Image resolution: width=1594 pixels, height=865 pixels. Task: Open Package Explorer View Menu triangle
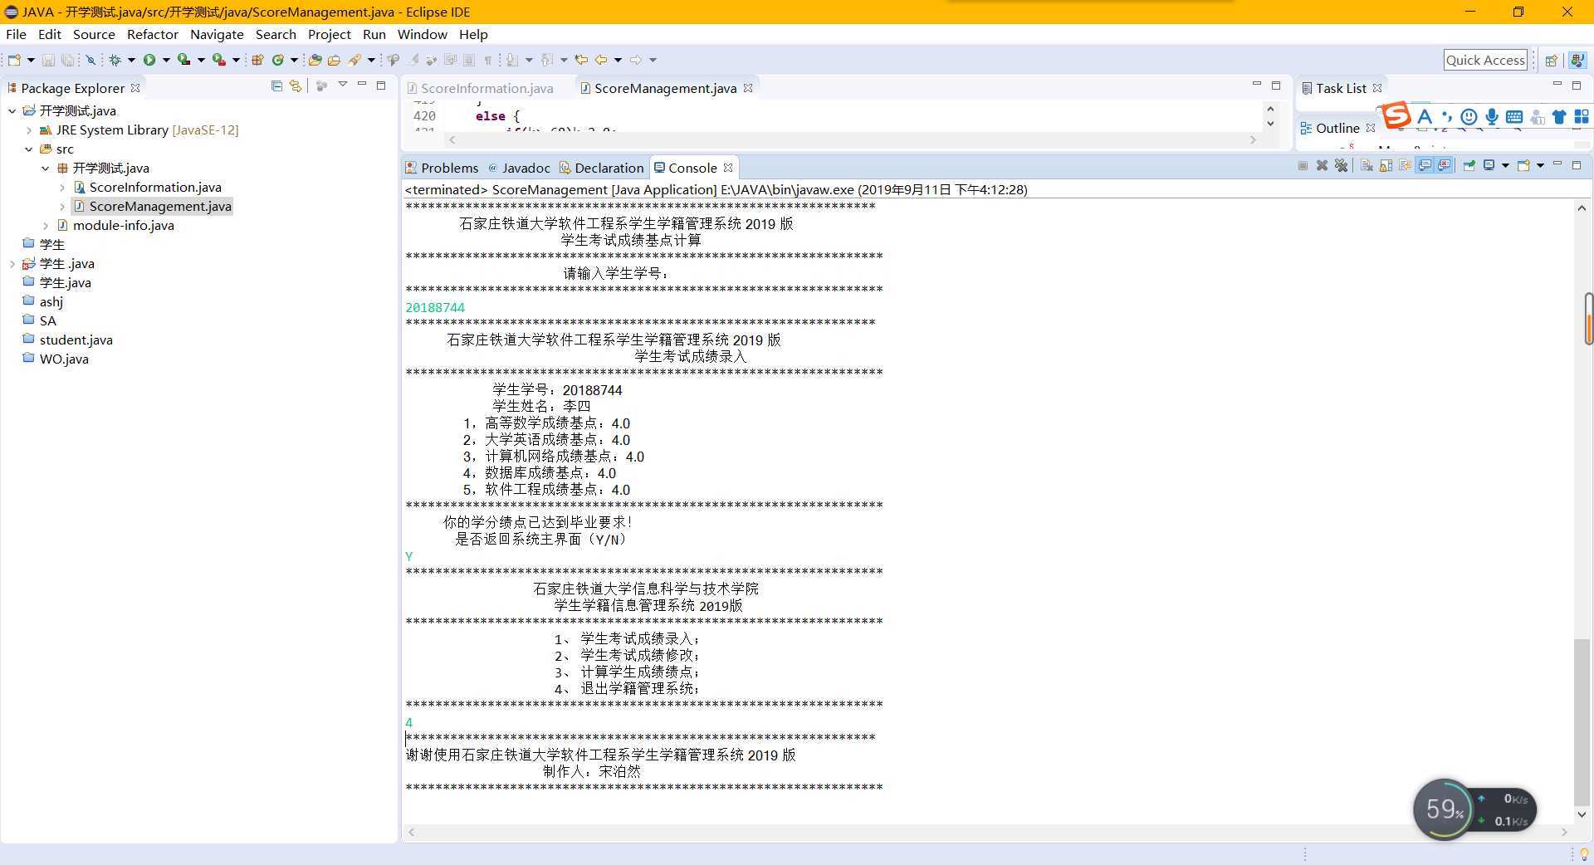tap(342, 85)
